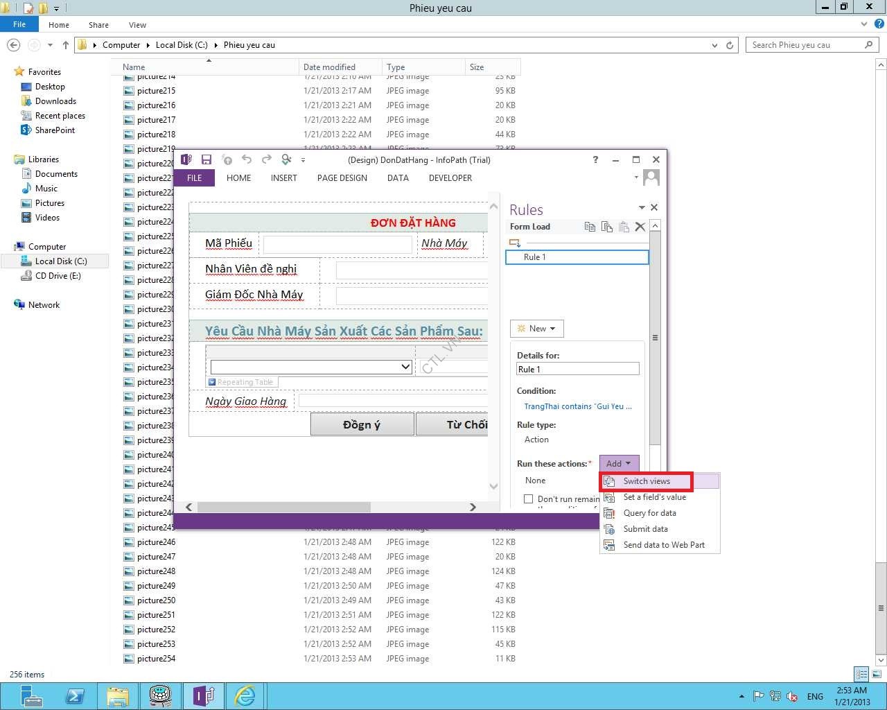Launch PowerShell from the taskbar
The width and height of the screenshot is (887, 710).
coord(75,695)
